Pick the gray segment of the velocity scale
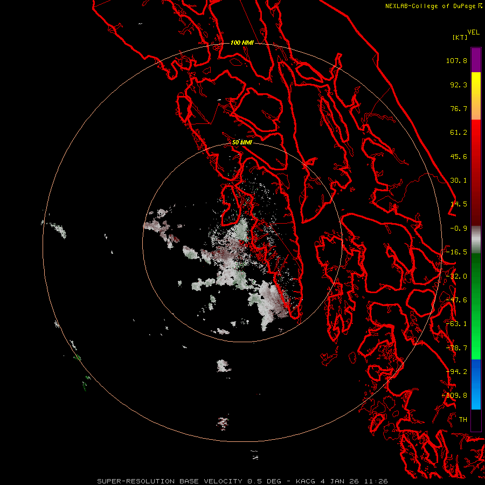The image size is (485, 485). tap(476, 240)
